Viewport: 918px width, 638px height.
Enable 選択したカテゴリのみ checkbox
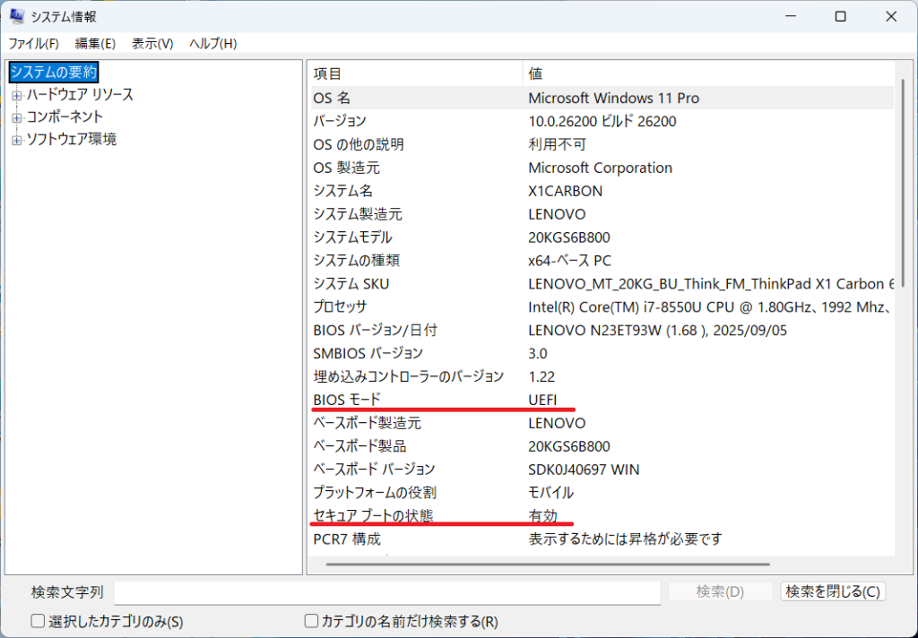coord(38,621)
